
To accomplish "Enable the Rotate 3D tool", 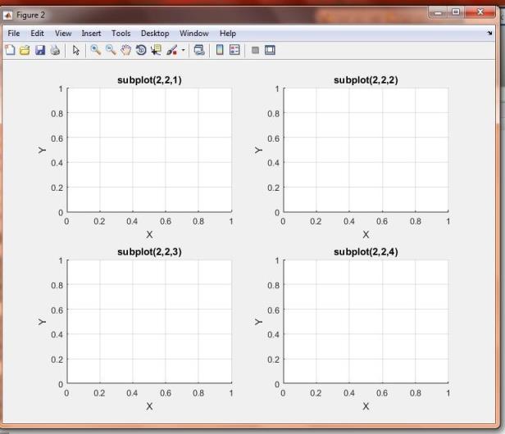I will tap(141, 50).
